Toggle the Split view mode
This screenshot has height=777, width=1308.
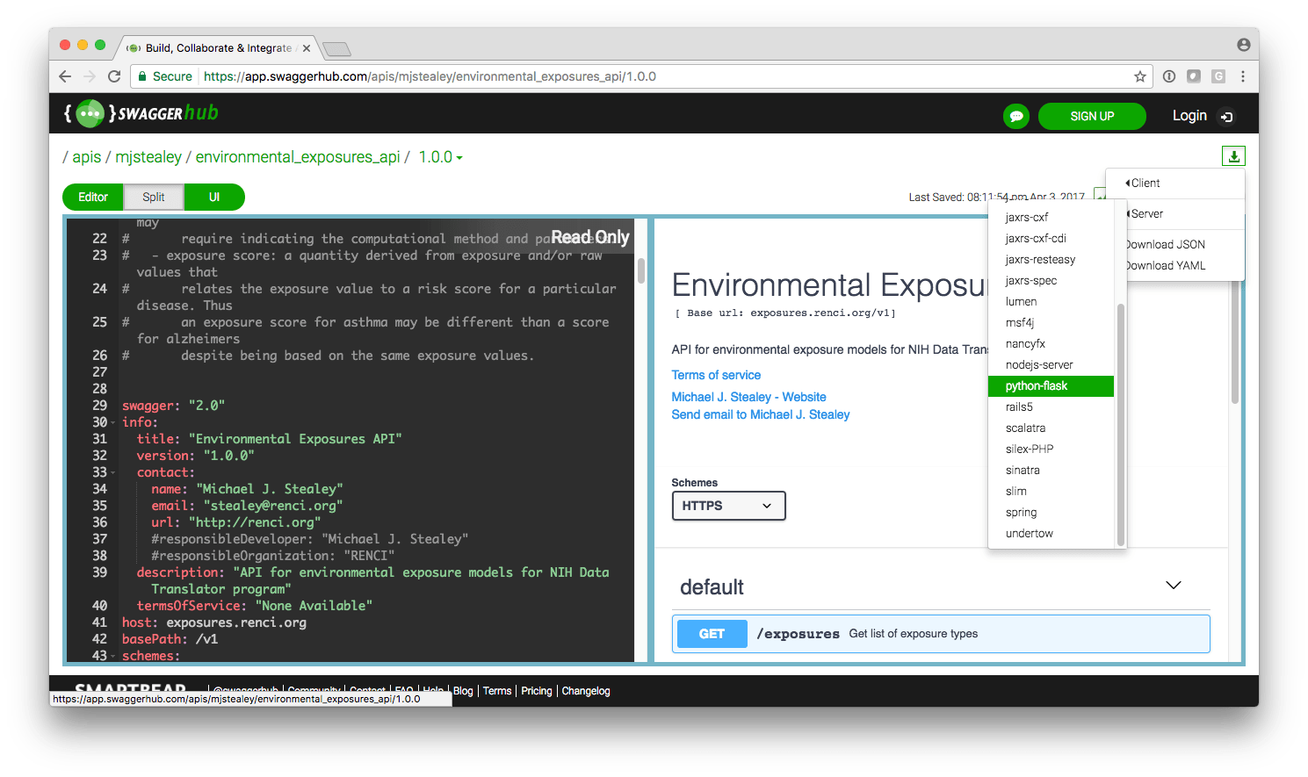point(153,197)
